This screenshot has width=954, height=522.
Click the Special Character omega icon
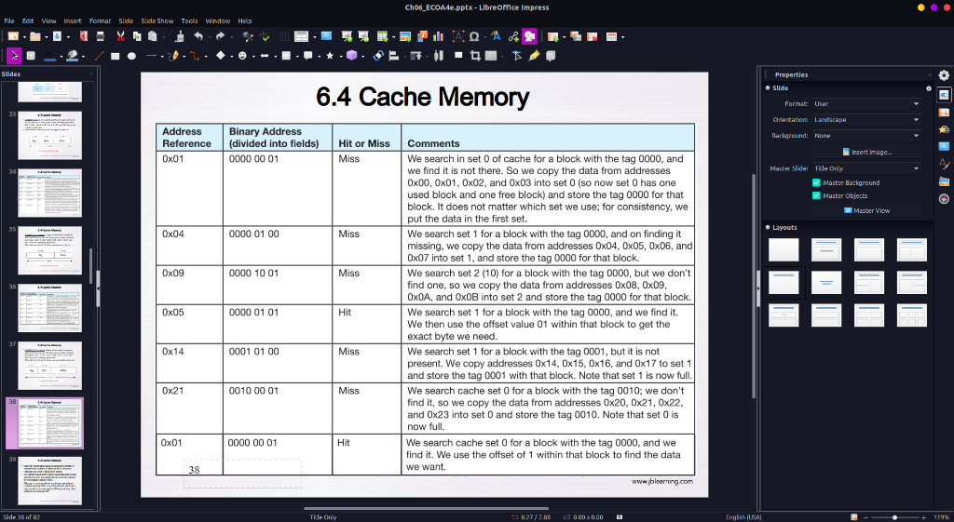click(474, 36)
